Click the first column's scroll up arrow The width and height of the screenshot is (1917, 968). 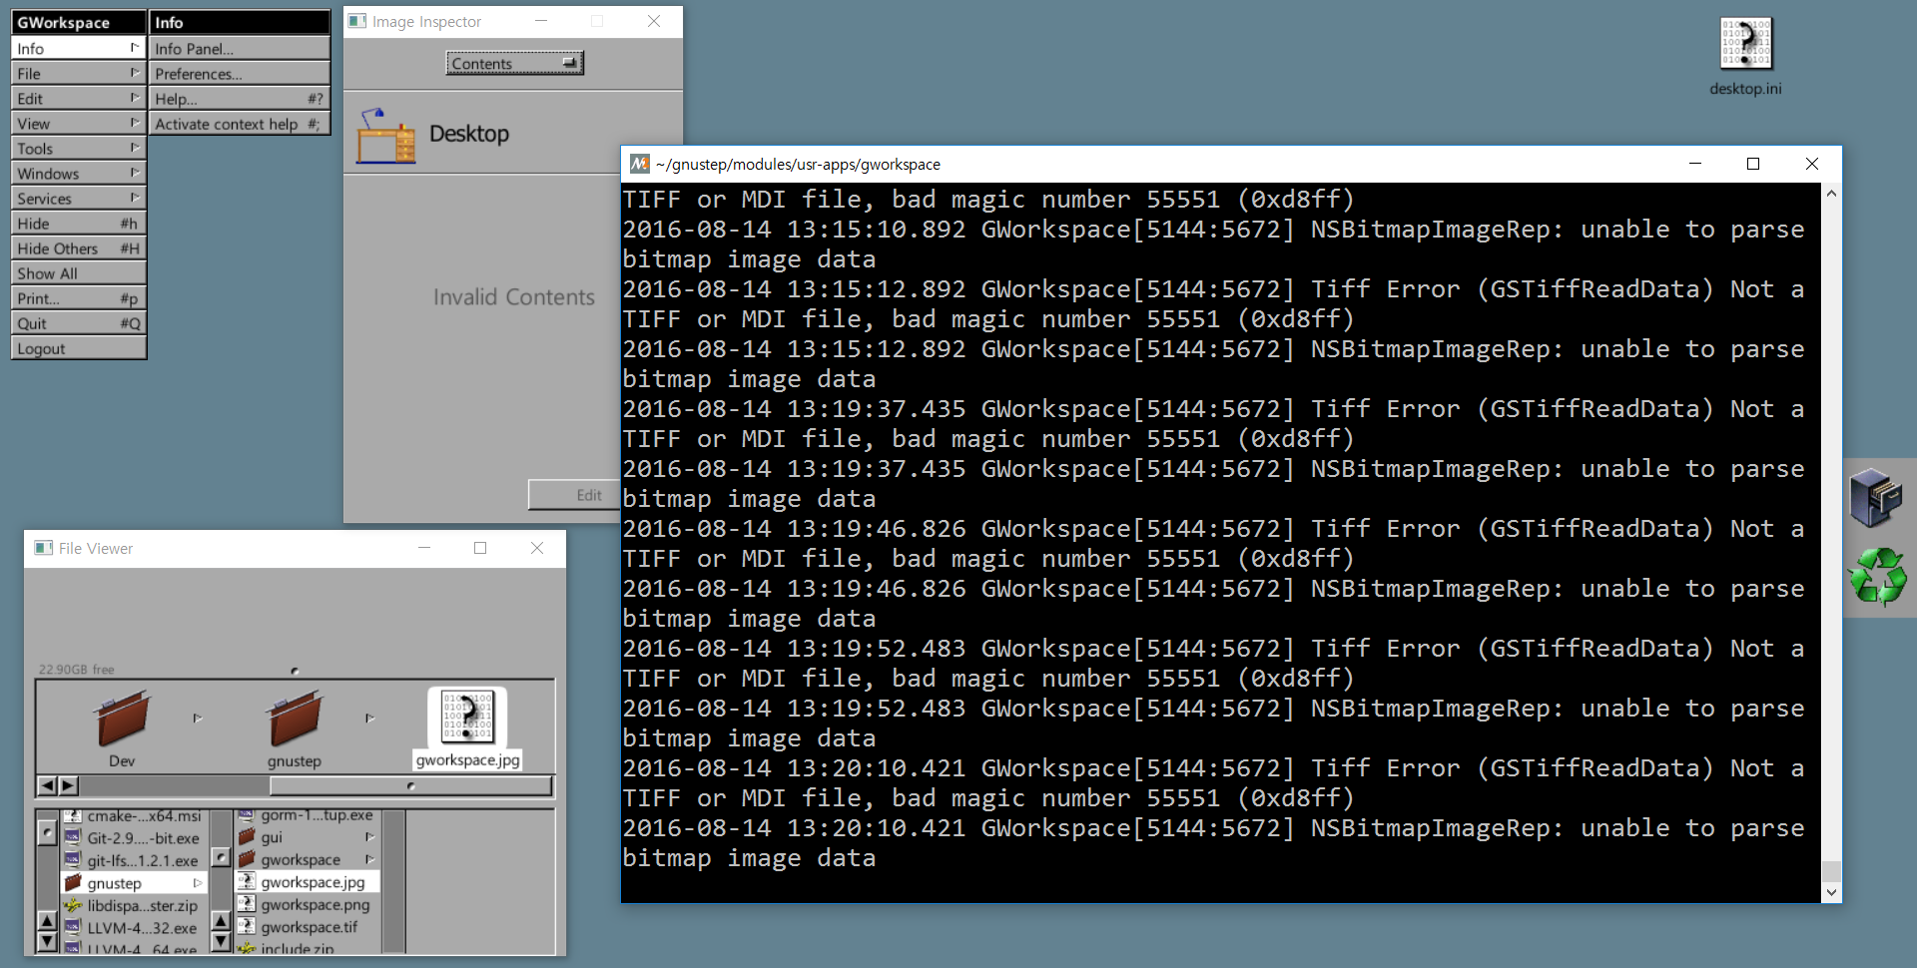click(x=47, y=920)
